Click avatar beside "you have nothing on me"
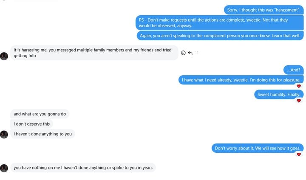Viewport: 306px width, 180px height. pos(4,168)
